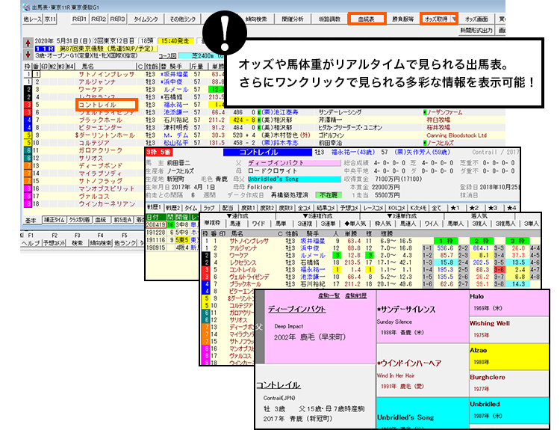Click the ディープインパクト sire link
The width and height of the screenshot is (560, 430).
pos(298,308)
